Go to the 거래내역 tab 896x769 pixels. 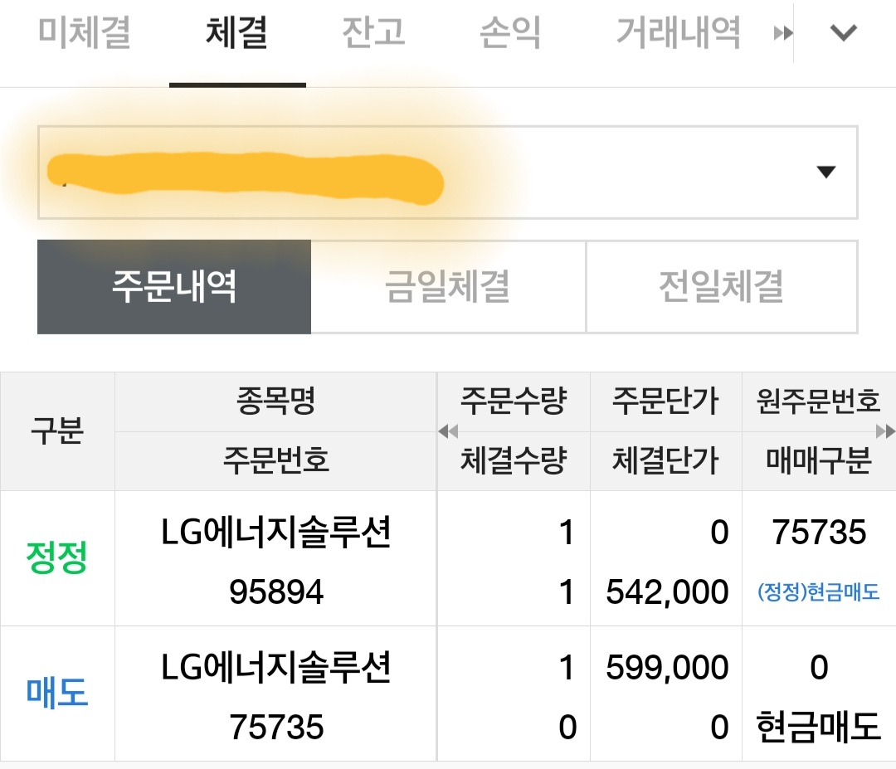(679, 32)
